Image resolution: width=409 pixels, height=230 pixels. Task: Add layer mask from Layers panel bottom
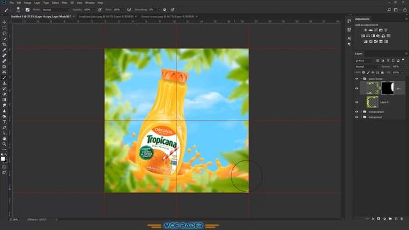pyautogui.click(x=378, y=218)
